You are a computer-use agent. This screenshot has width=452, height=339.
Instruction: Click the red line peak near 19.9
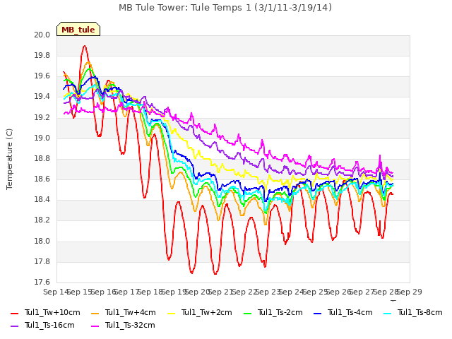84,46
